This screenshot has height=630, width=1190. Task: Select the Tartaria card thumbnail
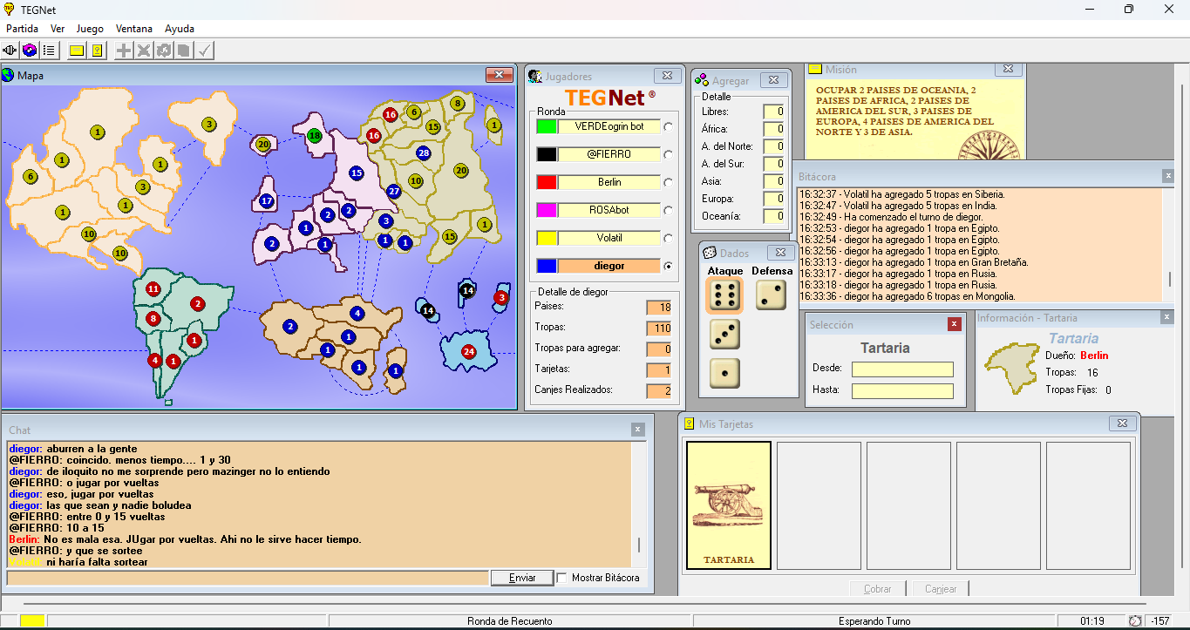pyautogui.click(x=729, y=505)
